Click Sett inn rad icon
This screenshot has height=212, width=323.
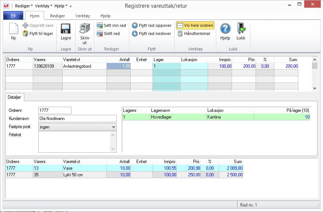point(100,25)
